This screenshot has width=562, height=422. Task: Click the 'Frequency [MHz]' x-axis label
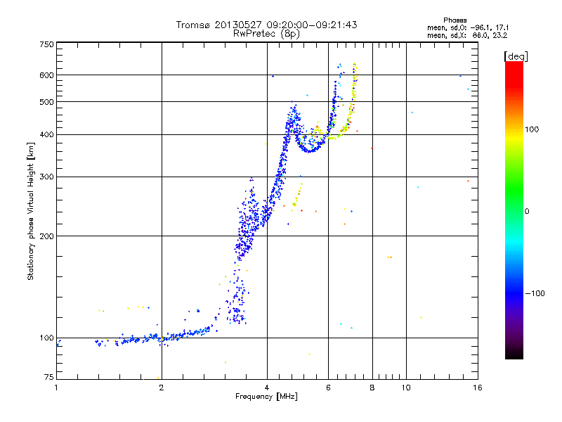[266, 397]
